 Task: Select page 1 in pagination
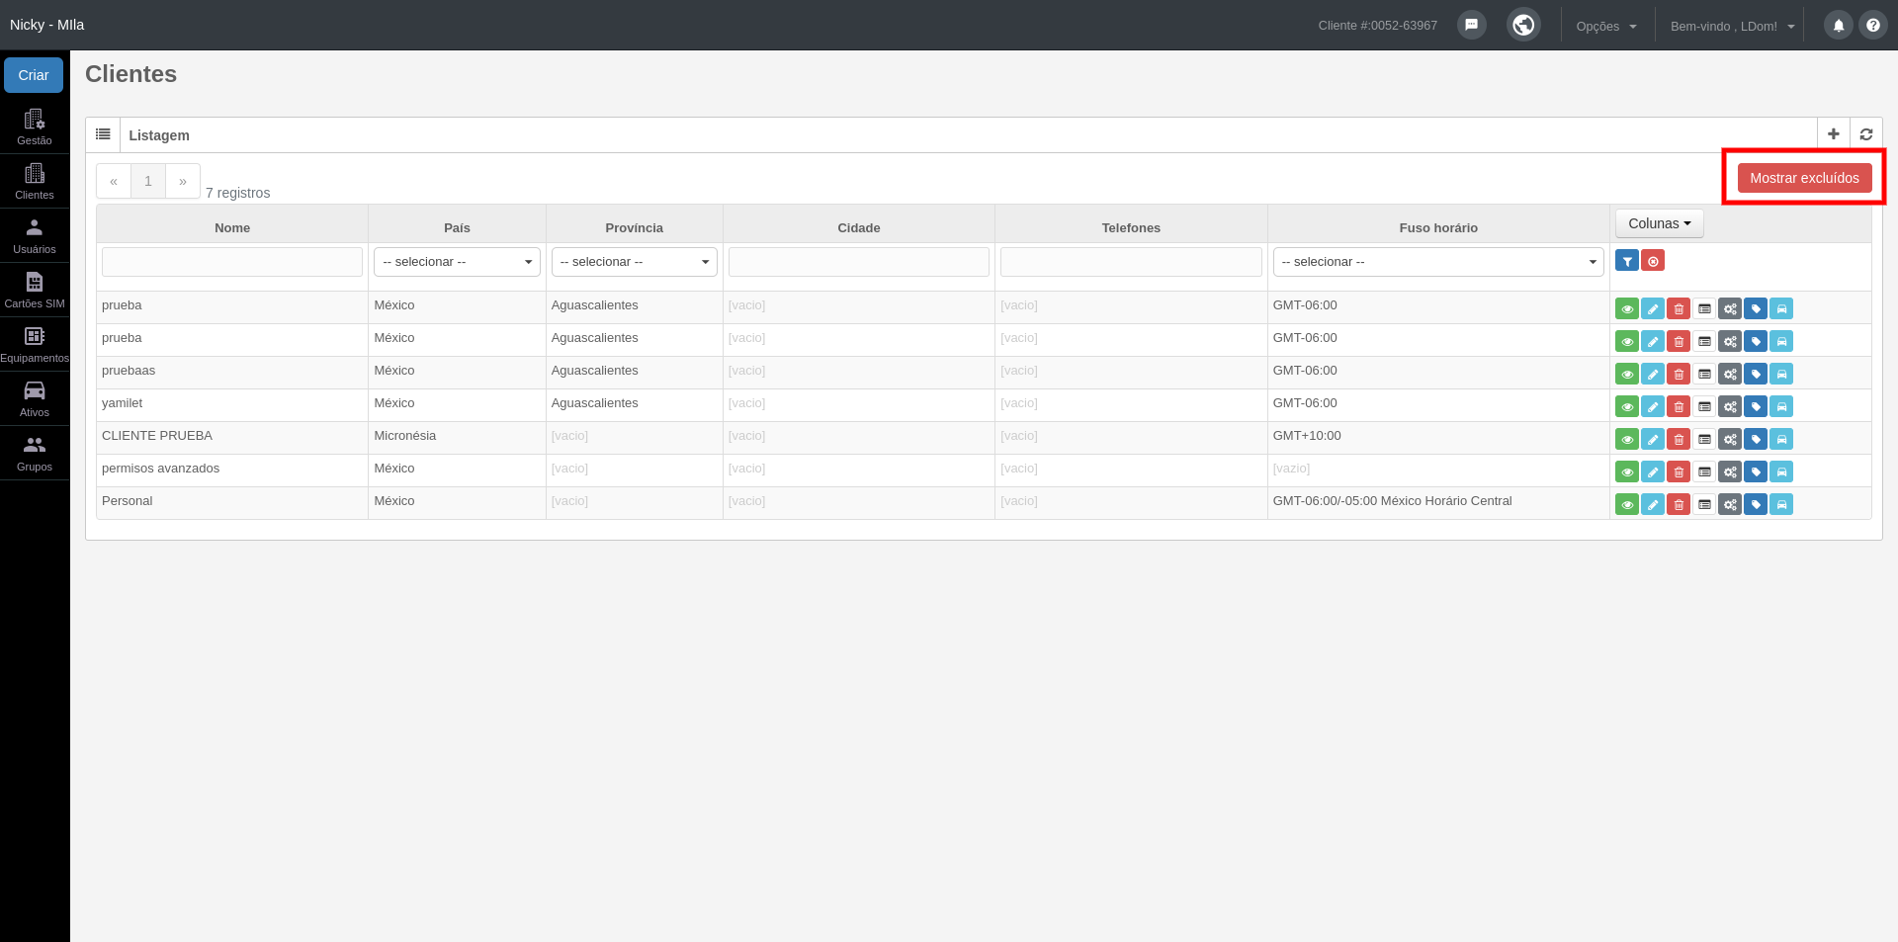[x=148, y=181]
